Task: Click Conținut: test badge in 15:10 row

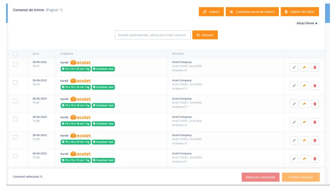Action: pos(103,87)
